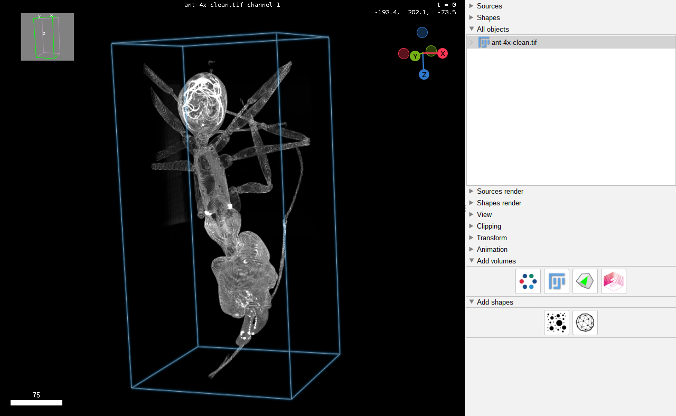Image resolution: width=676 pixels, height=416 pixels.
Task: Collapse the All objects panel
Action: [x=472, y=29]
